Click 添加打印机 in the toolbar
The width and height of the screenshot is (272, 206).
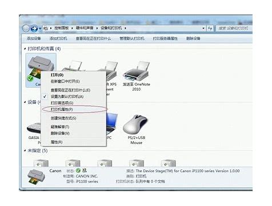coord(58,38)
